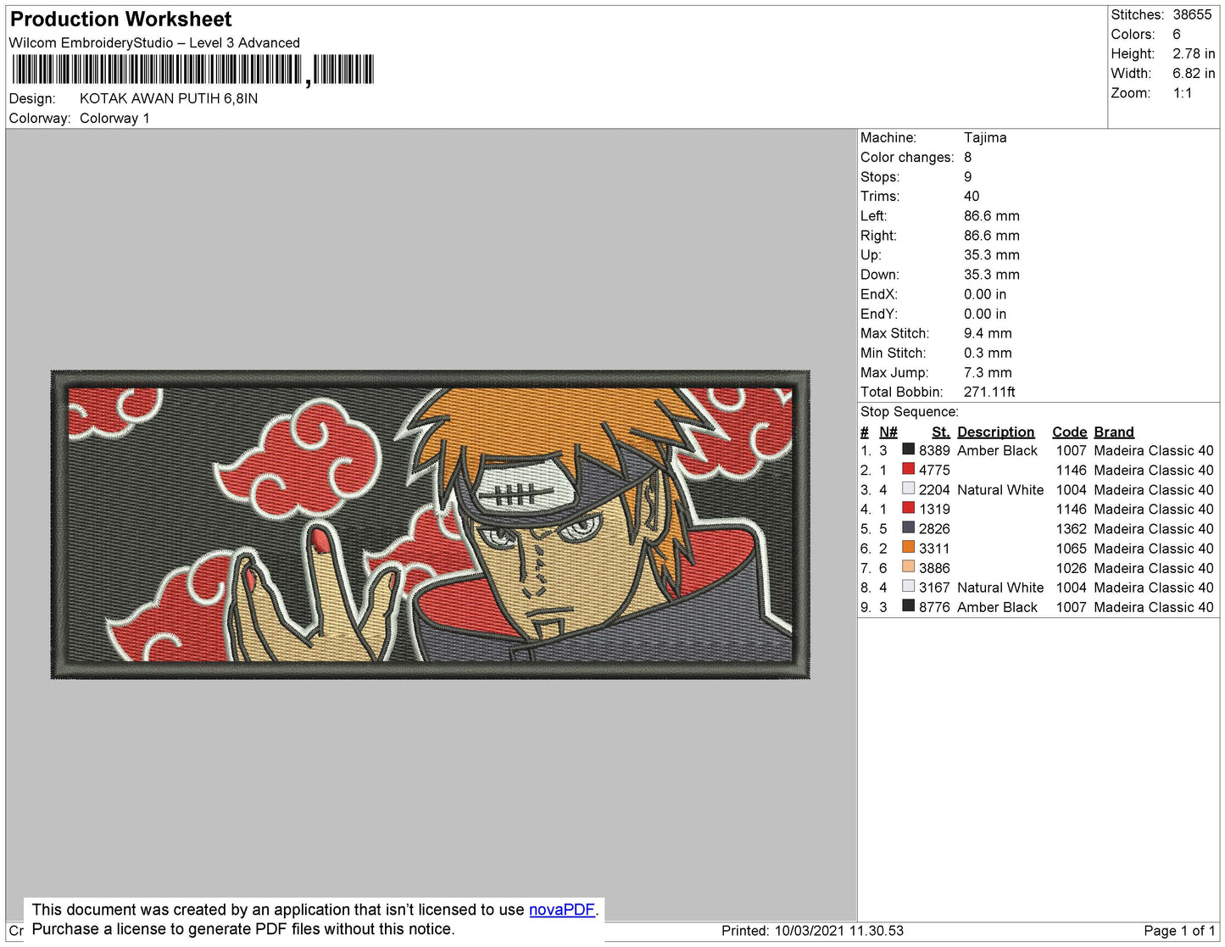Click Down value '35.3 mm'
The image size is (1225, 947).
[x=992, y=274]
